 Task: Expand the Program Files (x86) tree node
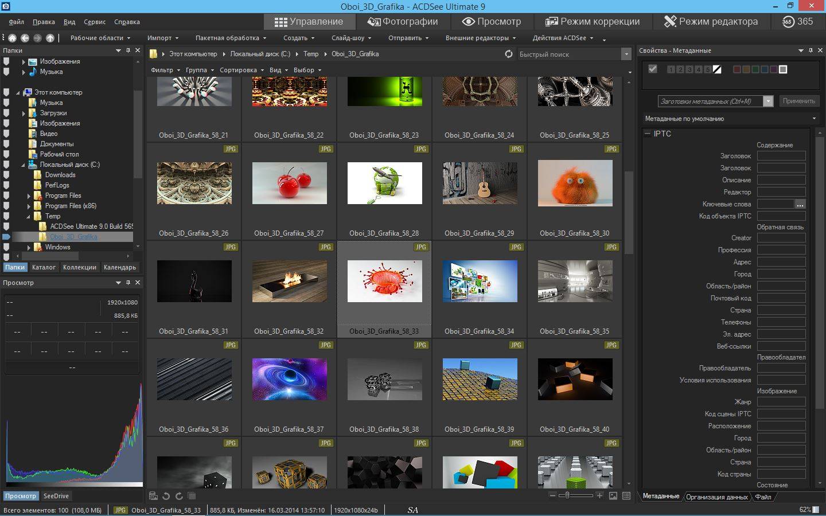click(x=29, y=206)
